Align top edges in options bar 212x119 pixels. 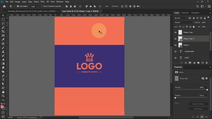point(87,6)
